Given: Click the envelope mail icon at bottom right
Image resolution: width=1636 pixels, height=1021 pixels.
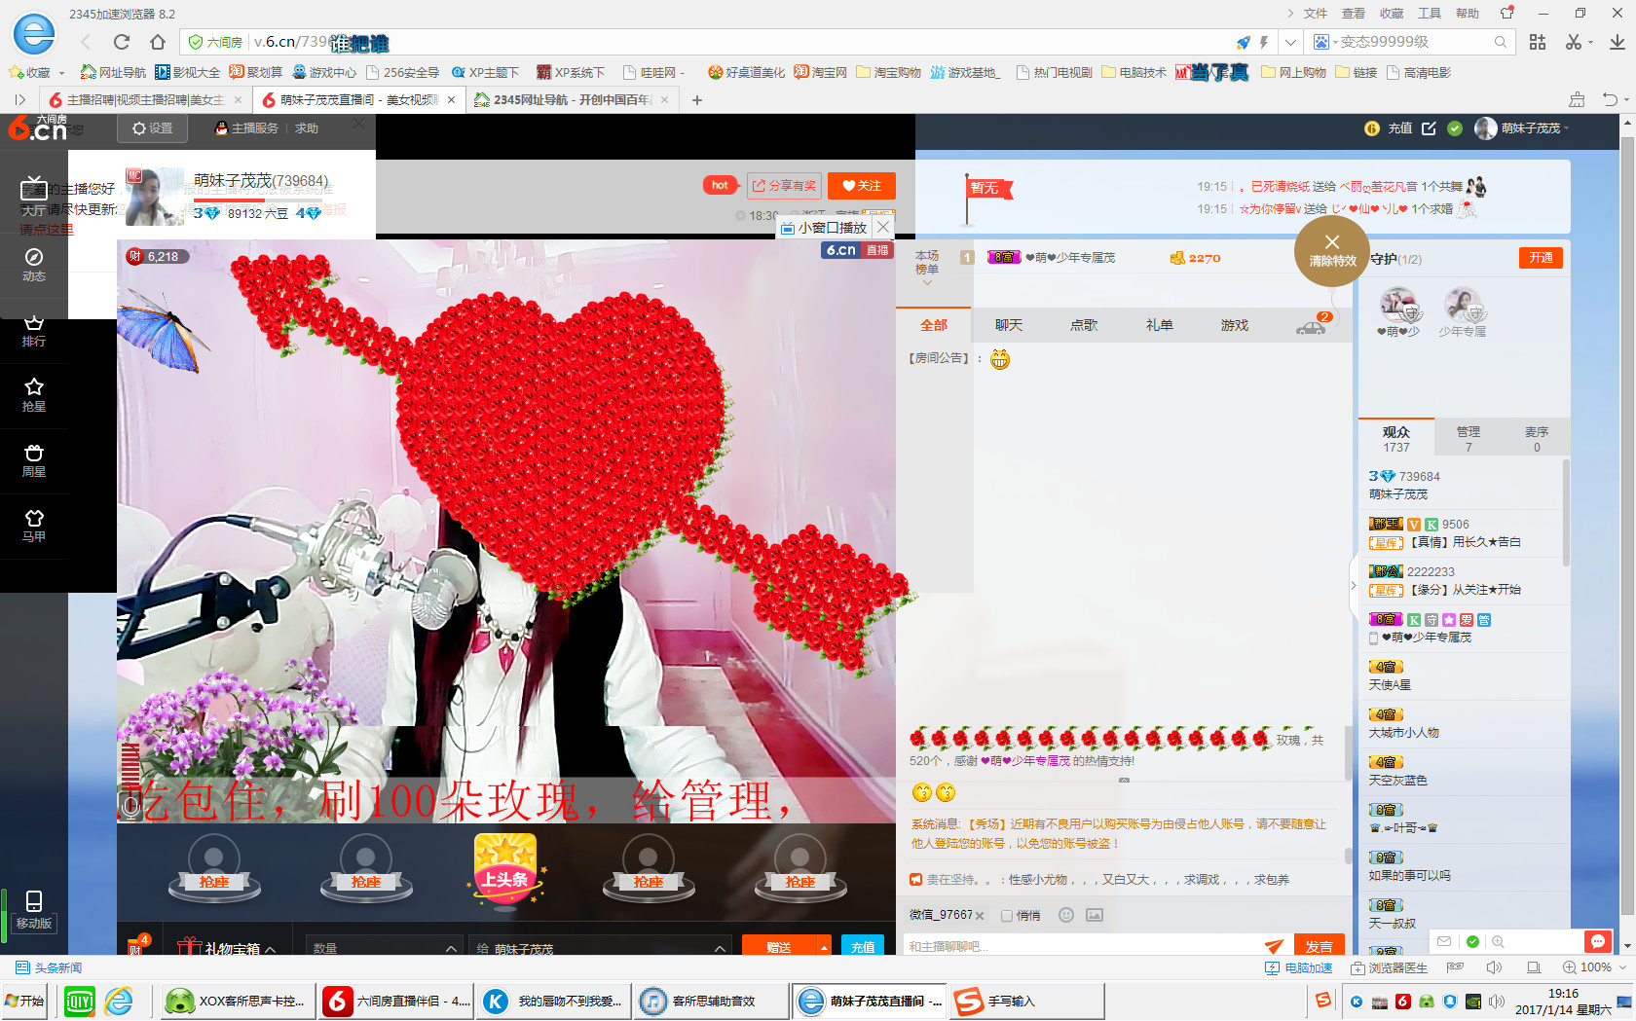Looking at the screenshot, I should 1444,941.
